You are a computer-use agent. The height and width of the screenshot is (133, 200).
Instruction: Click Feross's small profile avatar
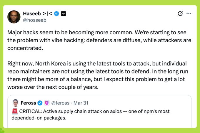(x=16, y=103)
